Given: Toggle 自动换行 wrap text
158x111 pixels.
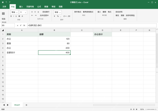Looking at the screenshot, I should [x=46, y=12].
